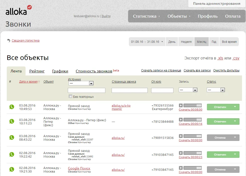Open the Статистика menu

coord(146,16)
